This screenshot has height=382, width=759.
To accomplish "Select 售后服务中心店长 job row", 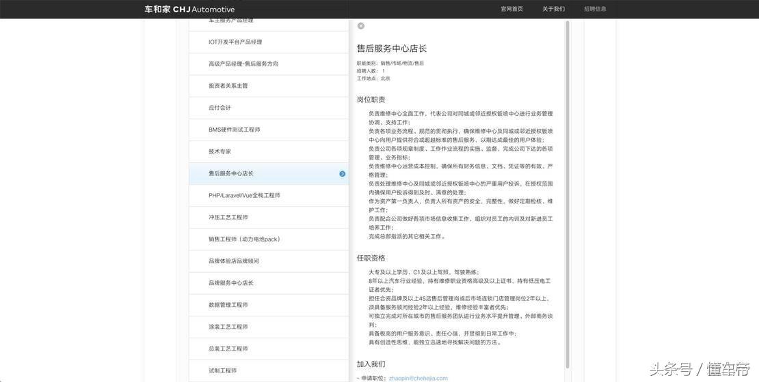I will coord(269,173).
